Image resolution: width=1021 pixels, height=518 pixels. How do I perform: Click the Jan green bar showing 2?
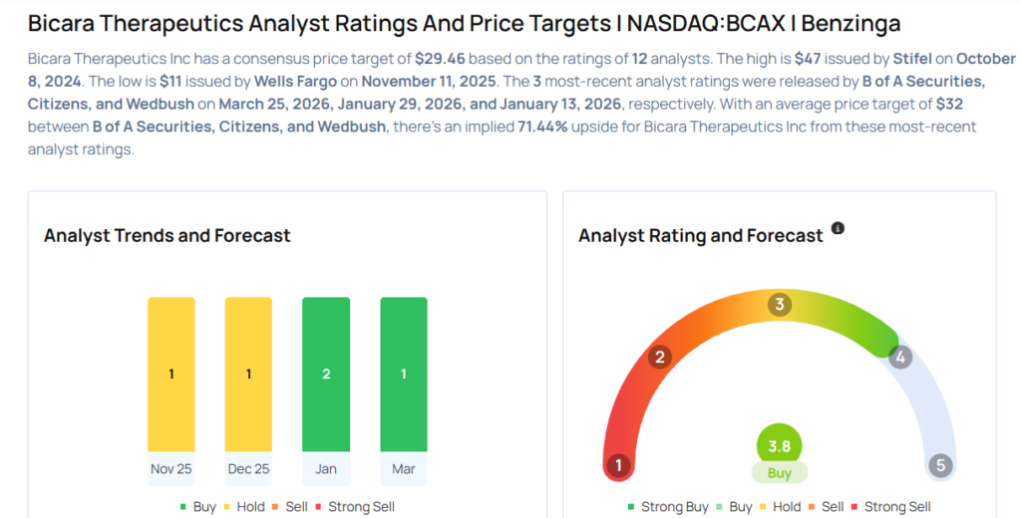326,375
